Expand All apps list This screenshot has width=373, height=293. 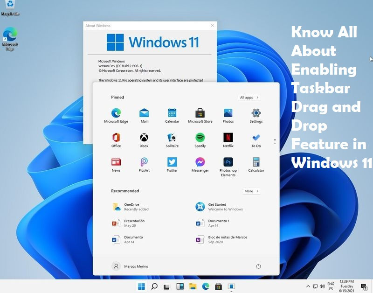249,98
